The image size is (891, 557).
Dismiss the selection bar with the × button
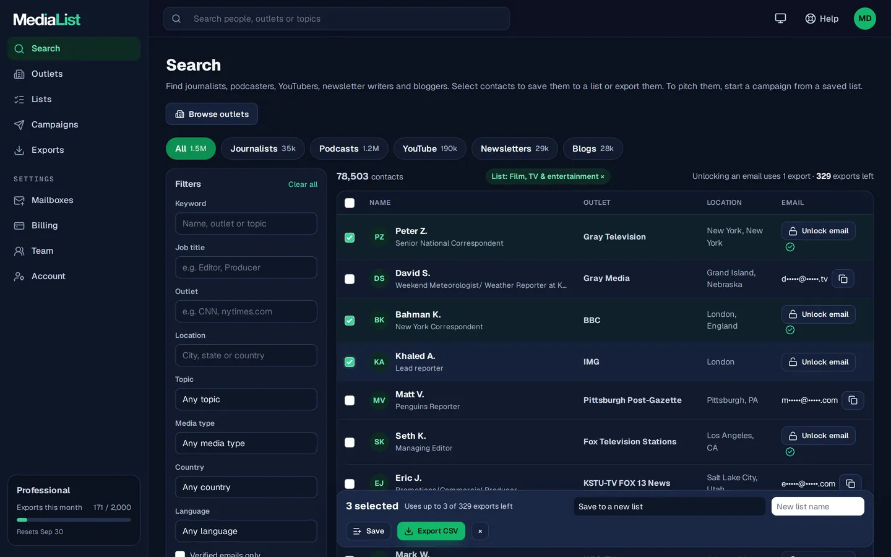click(x=480, y=531)
